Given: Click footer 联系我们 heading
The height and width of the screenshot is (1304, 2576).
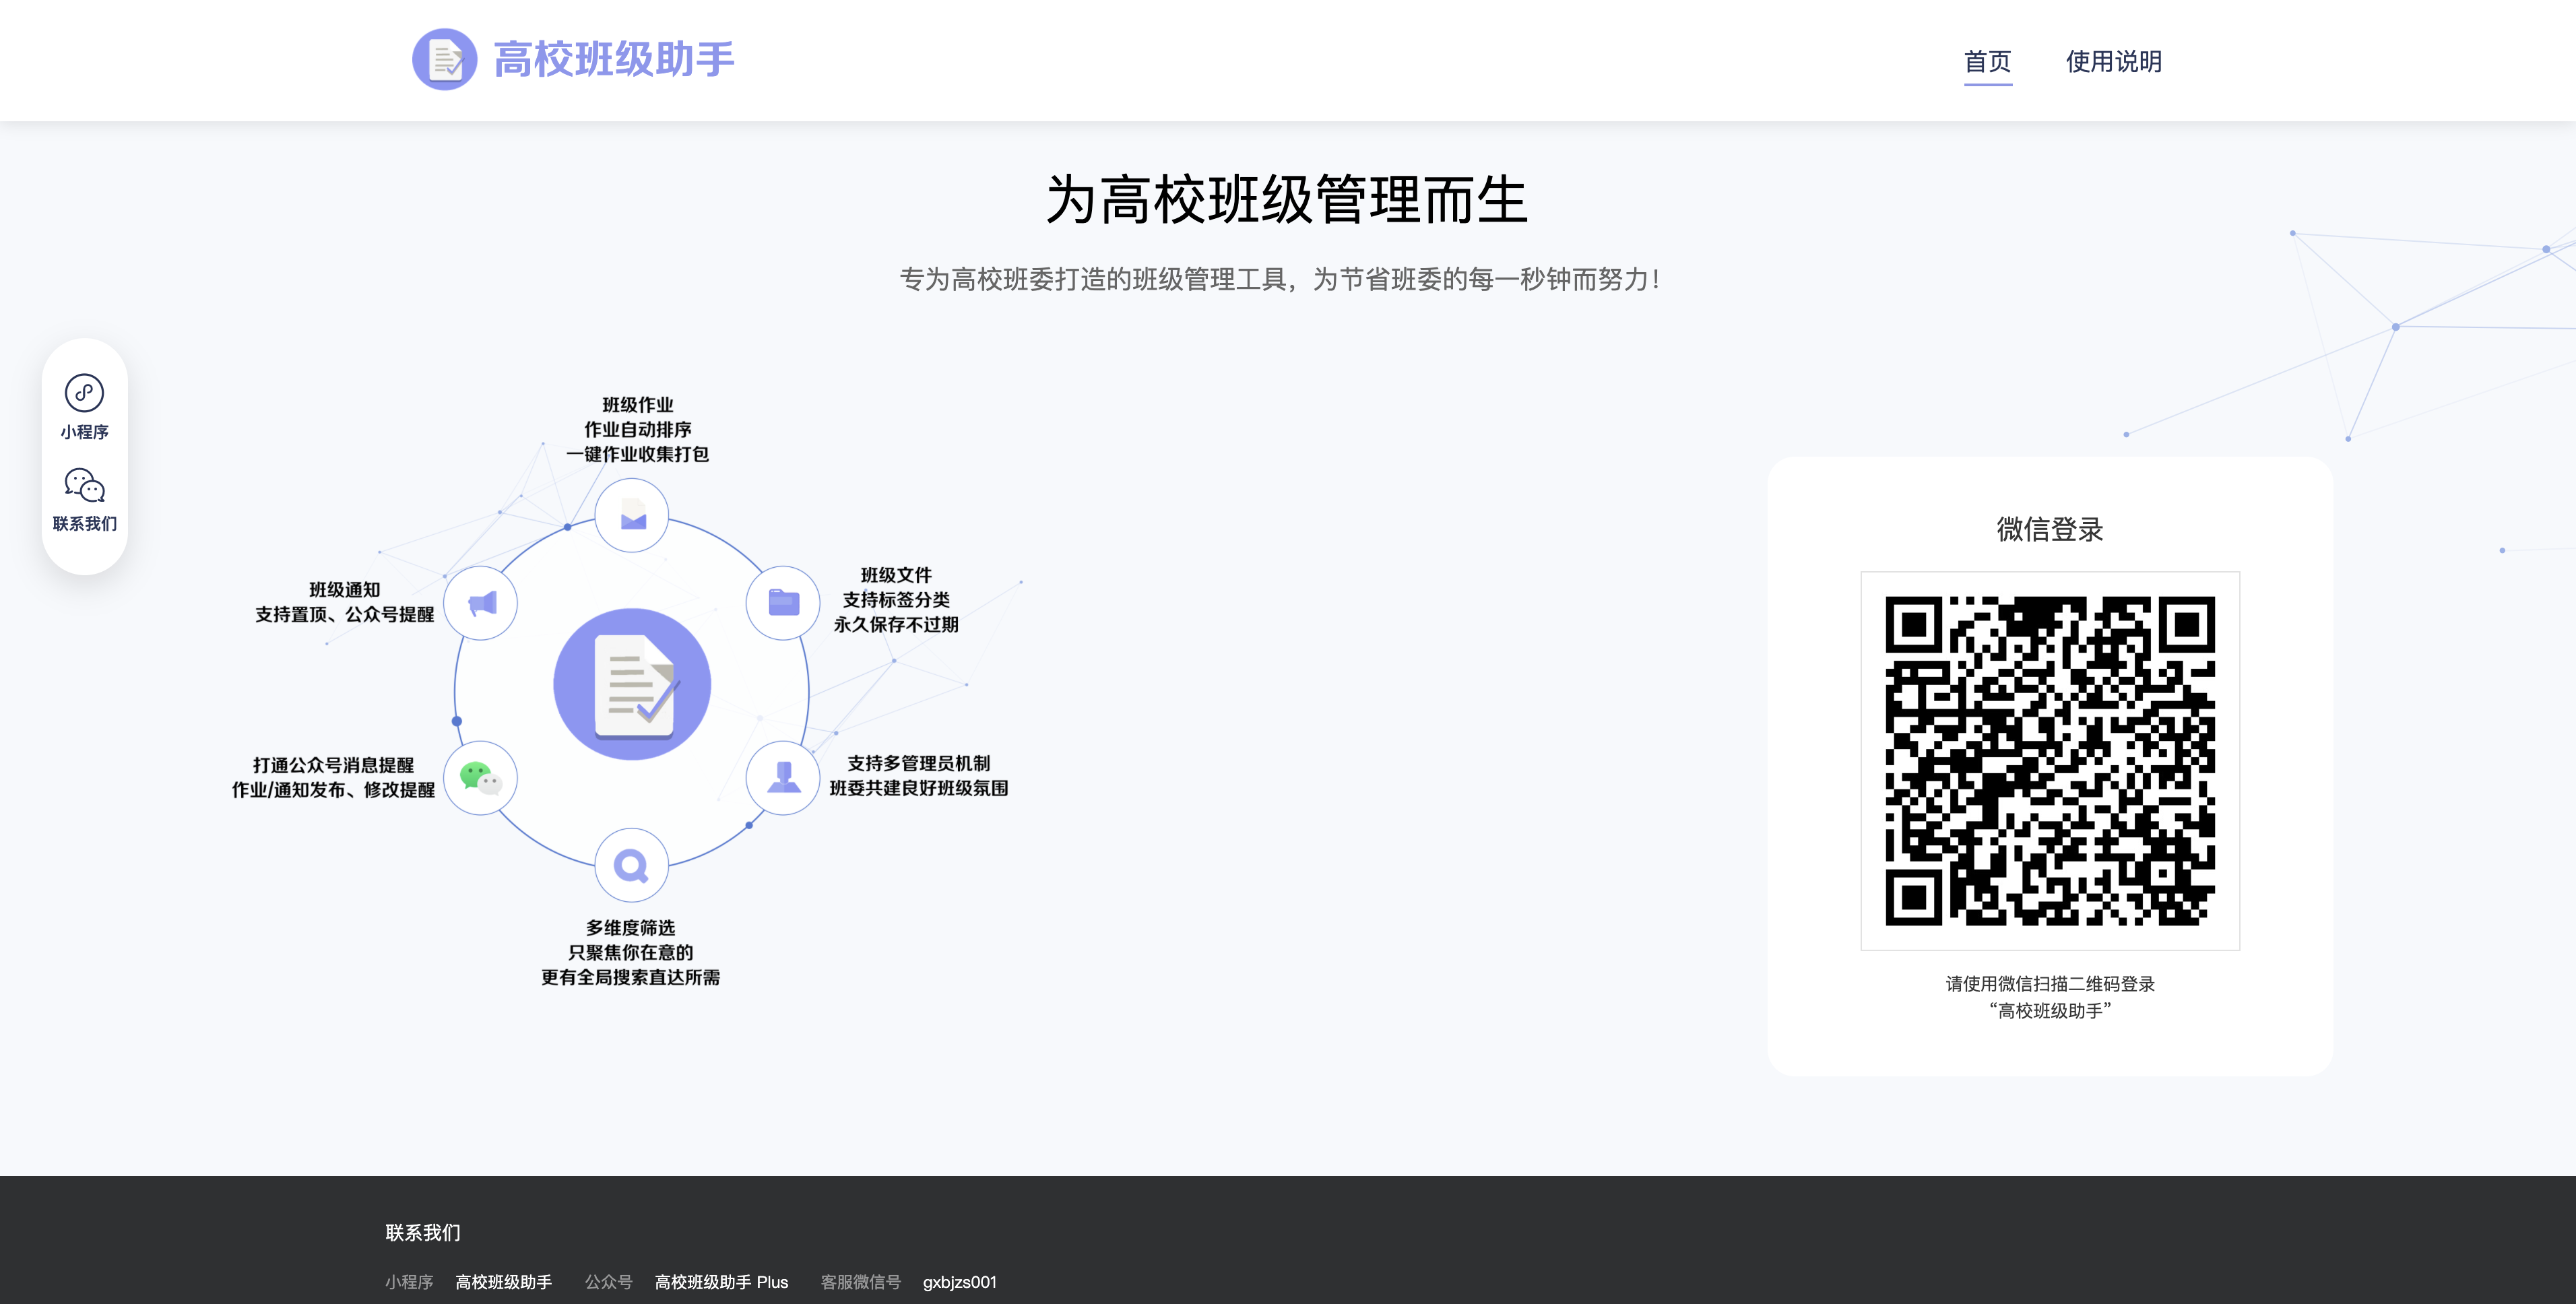Looking at the screenshot, I should [x=423, y=1232].
